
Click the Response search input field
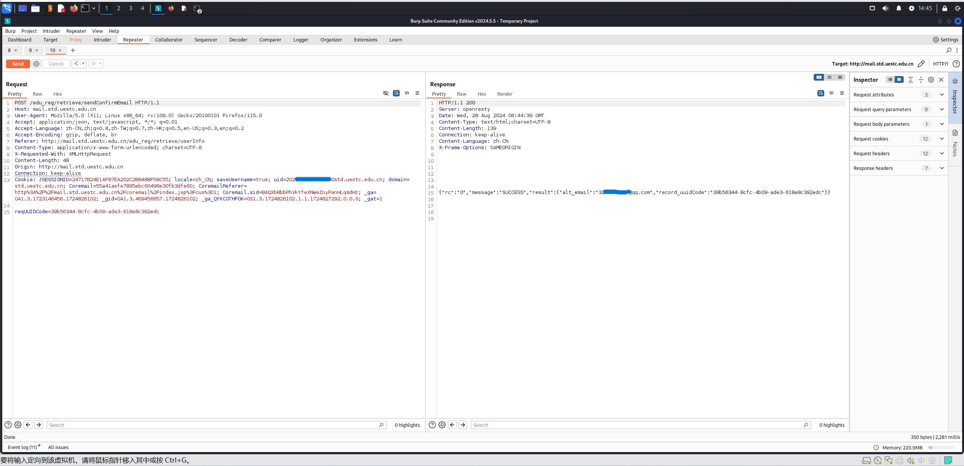click(641, 425)
